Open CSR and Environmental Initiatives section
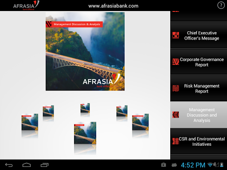 tap(199, 141)
